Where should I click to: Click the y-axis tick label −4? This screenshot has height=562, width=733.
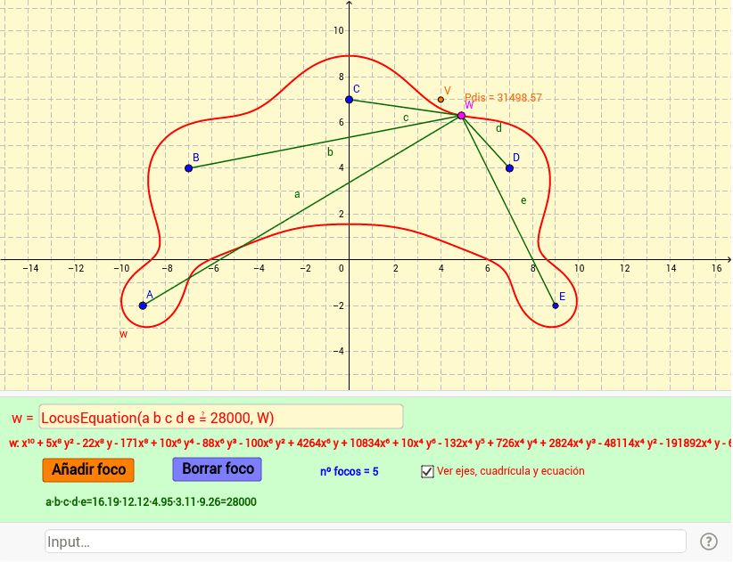pos(338,351)
